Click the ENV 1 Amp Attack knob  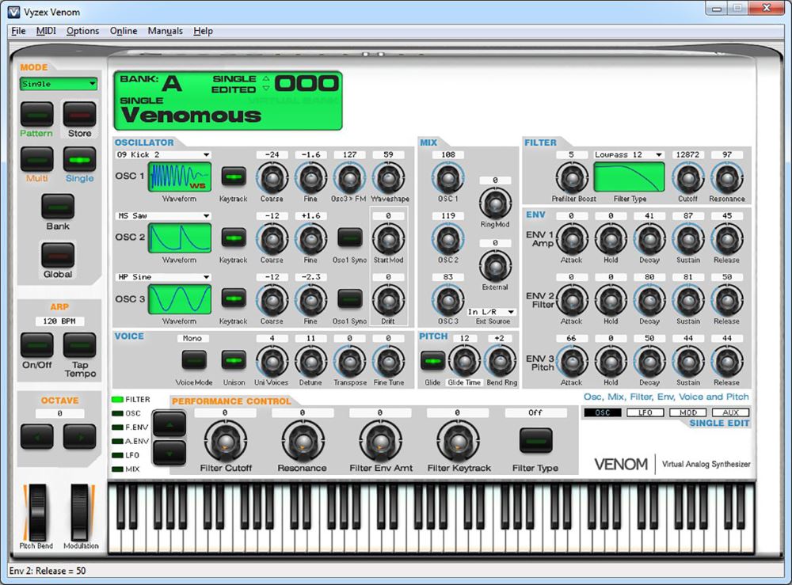[571, 239]
